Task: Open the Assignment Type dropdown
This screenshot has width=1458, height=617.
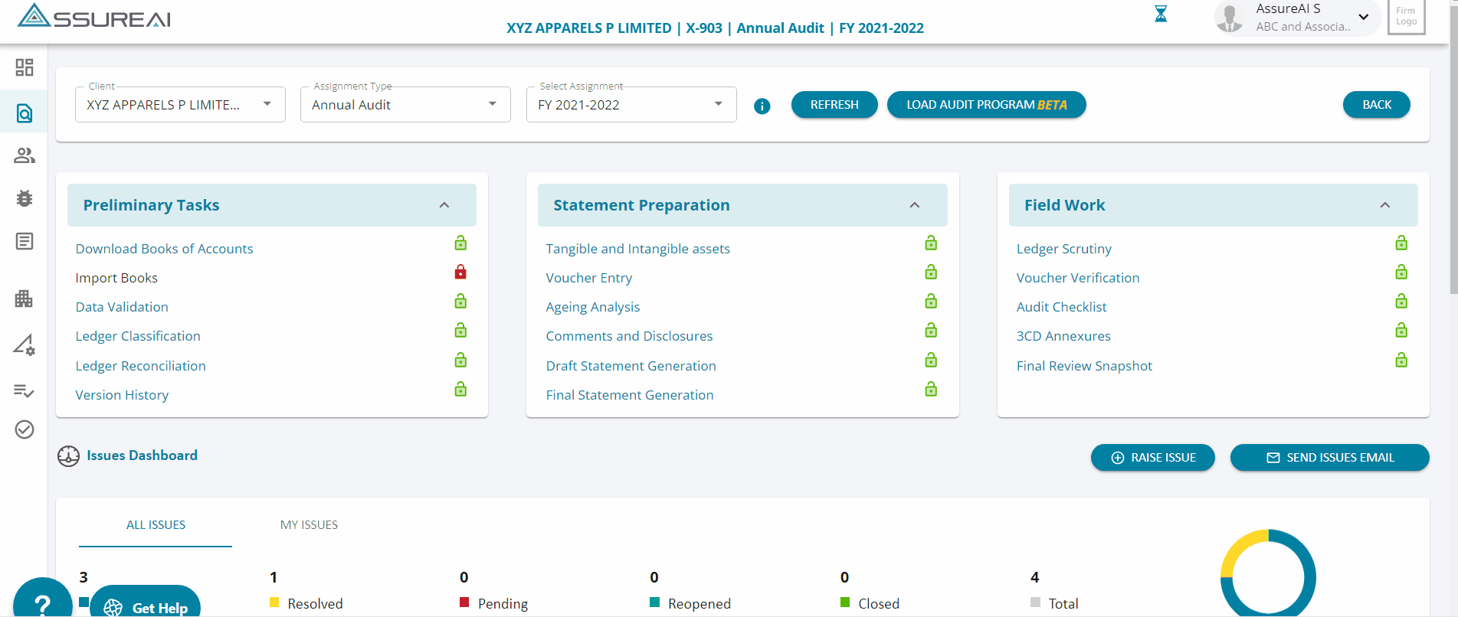Action: point(405,105)
